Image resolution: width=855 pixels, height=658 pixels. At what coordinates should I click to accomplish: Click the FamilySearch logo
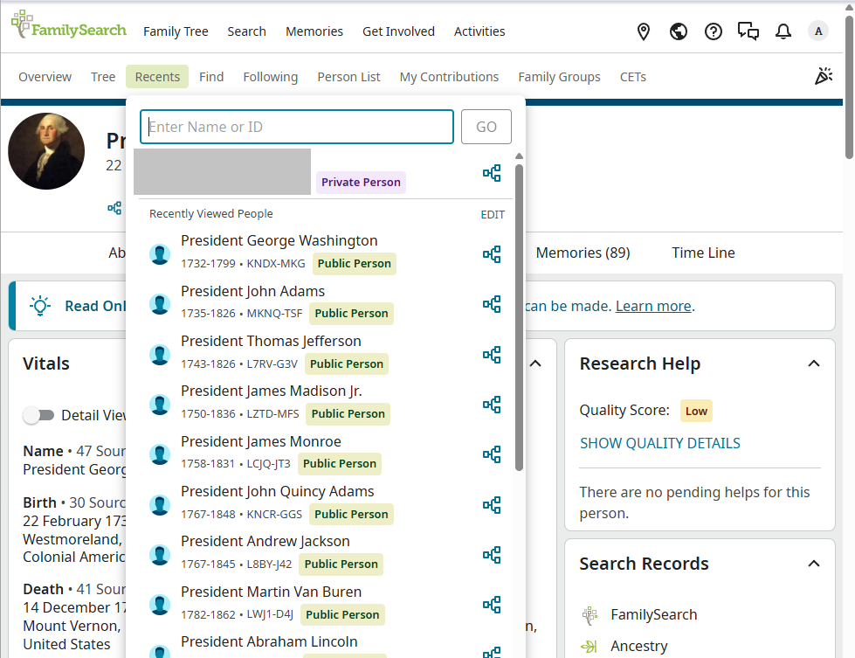tap(69, 25)
